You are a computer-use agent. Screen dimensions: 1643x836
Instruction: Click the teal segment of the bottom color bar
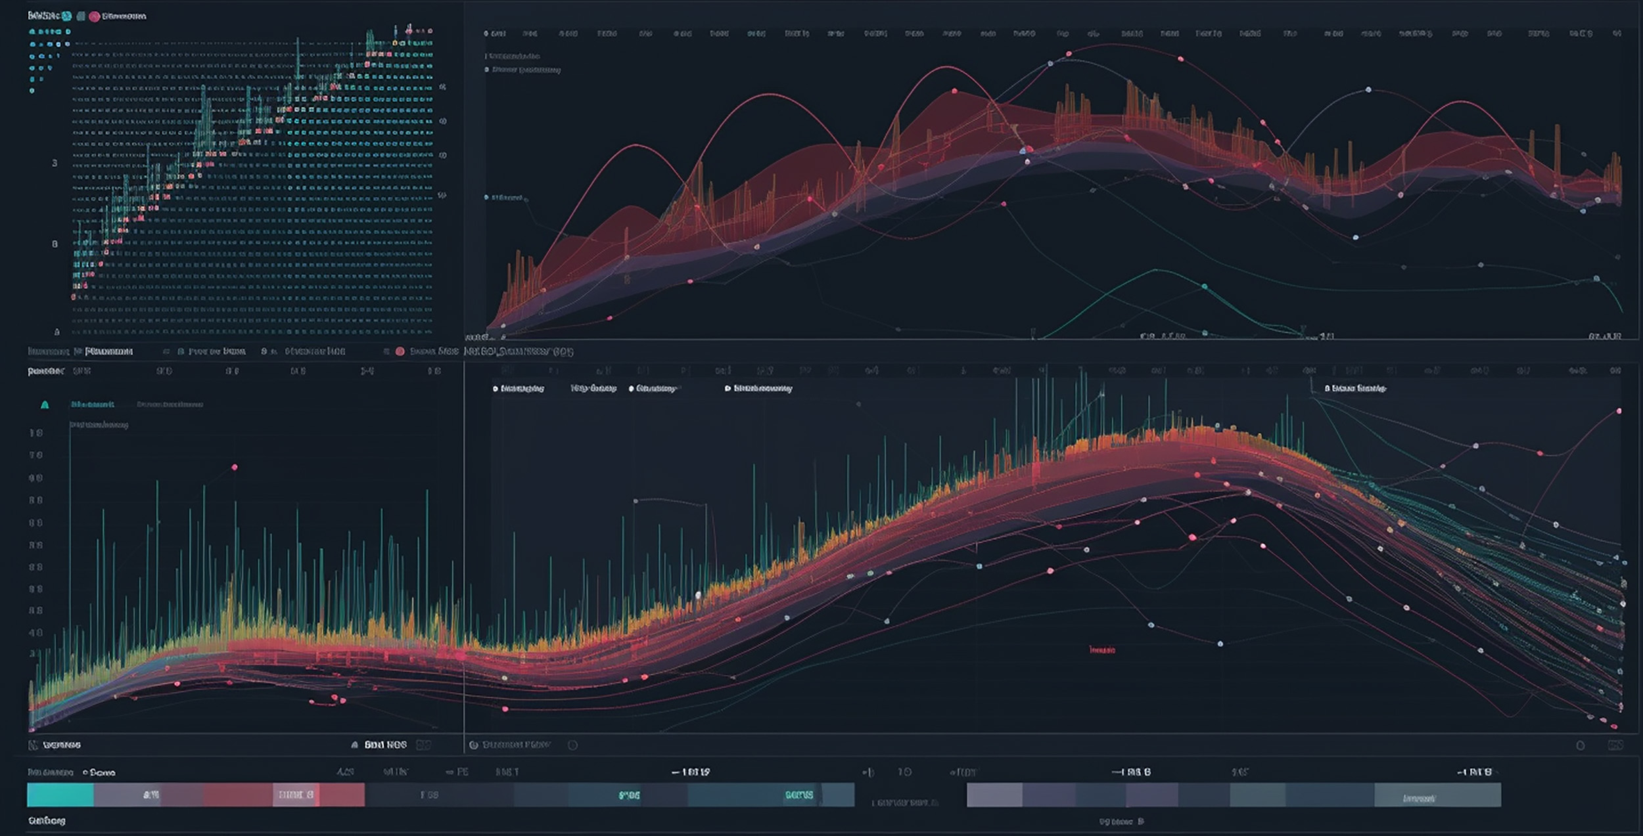(x=60, y=795)
